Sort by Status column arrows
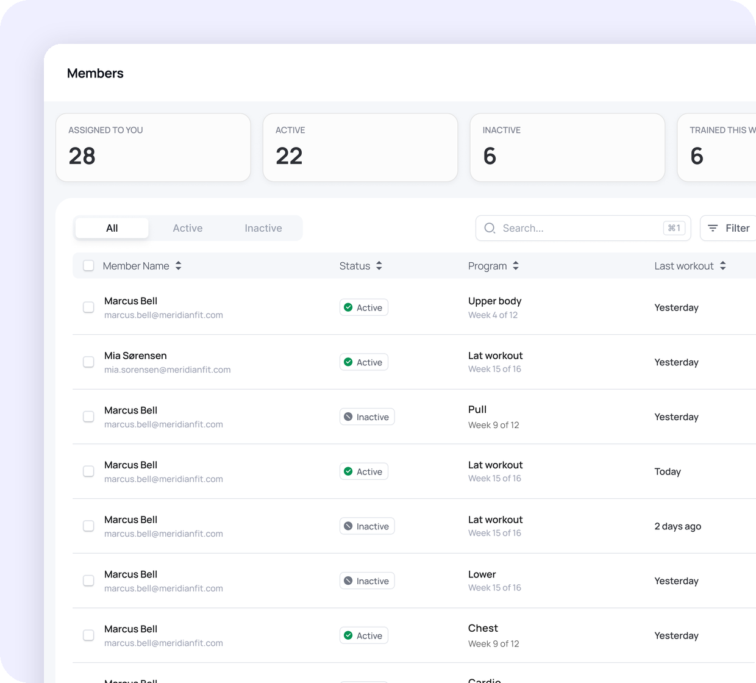This screenshot has height=683, width=756. click(379, 266)
